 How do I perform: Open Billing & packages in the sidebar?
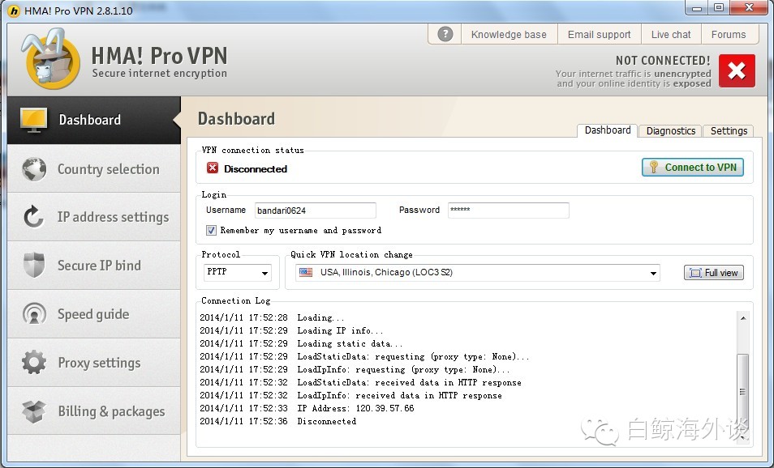94,411
